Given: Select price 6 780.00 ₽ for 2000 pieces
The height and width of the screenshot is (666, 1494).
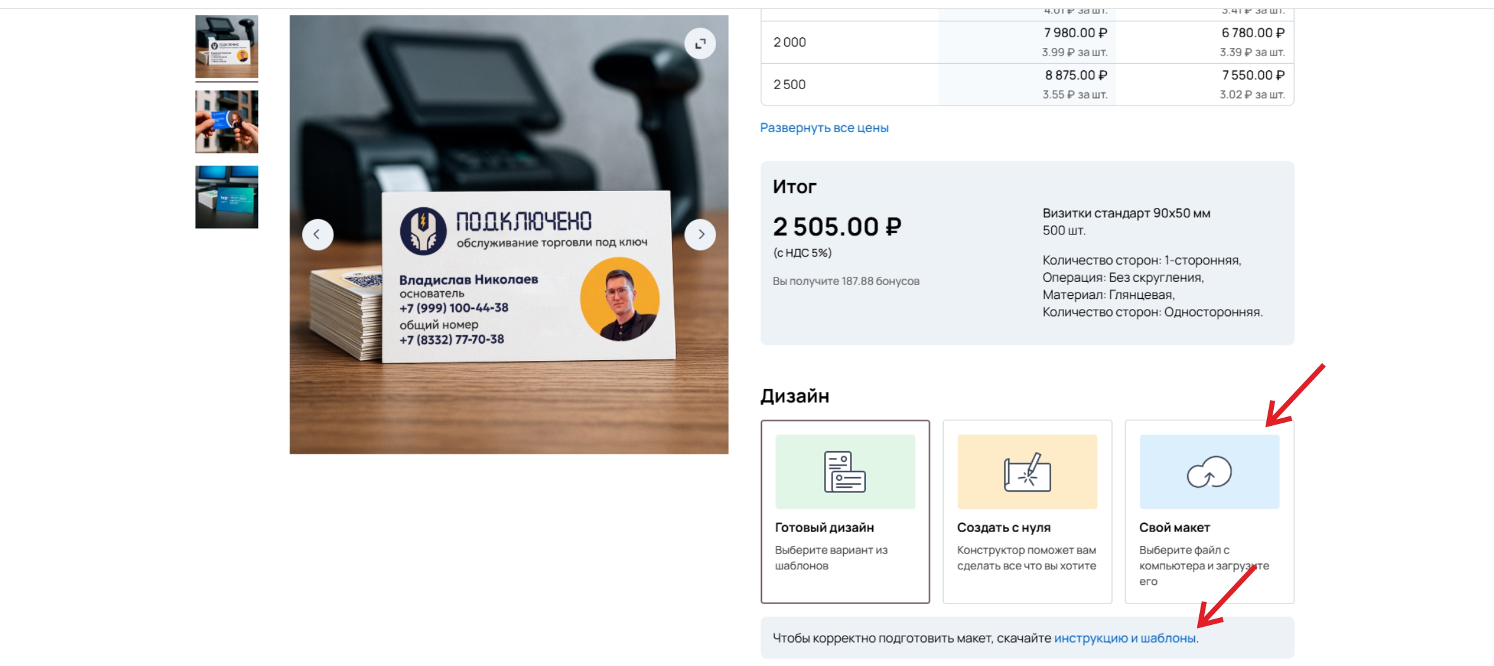Looking at the screenshot, I should (x=1253, y=33).
